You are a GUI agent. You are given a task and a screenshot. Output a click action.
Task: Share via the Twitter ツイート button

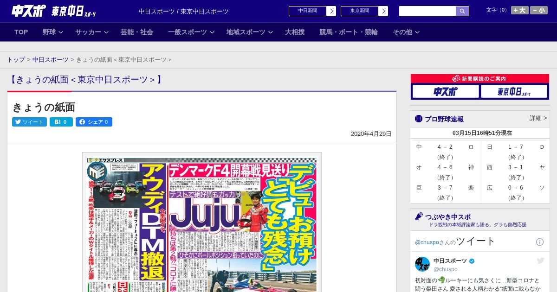[29, 122]
